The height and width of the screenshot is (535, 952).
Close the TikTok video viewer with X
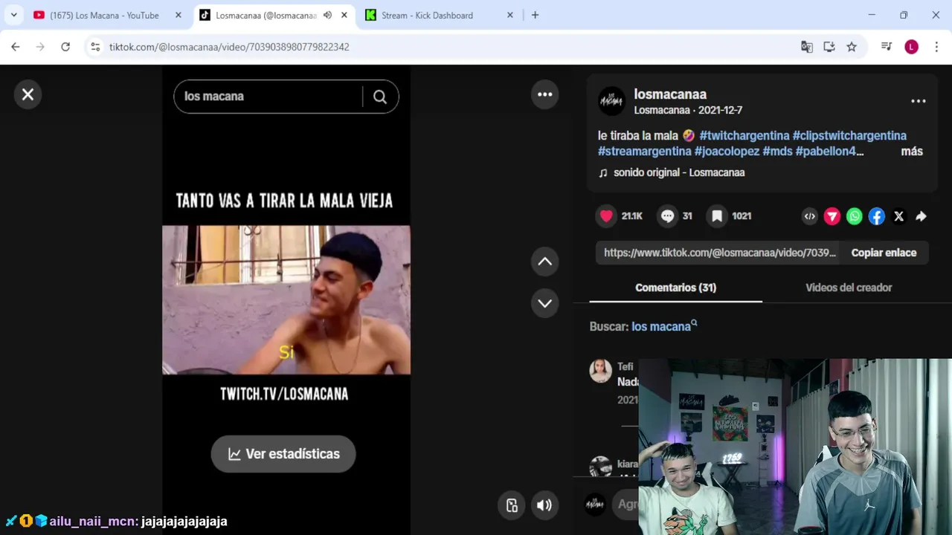(28, 94)
